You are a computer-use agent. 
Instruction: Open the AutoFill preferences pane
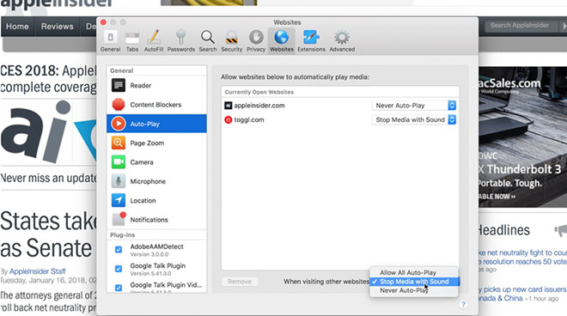point(154,41)
